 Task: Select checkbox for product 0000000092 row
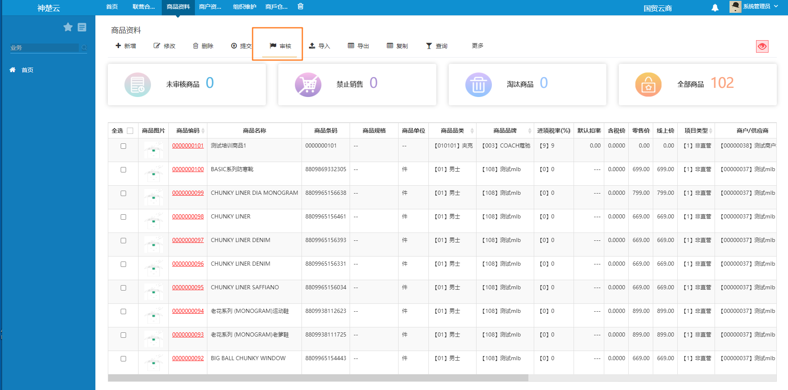123,359
